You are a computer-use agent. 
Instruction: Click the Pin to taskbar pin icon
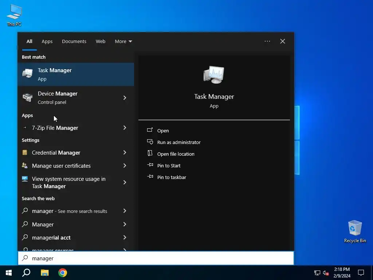coord(150,176)
